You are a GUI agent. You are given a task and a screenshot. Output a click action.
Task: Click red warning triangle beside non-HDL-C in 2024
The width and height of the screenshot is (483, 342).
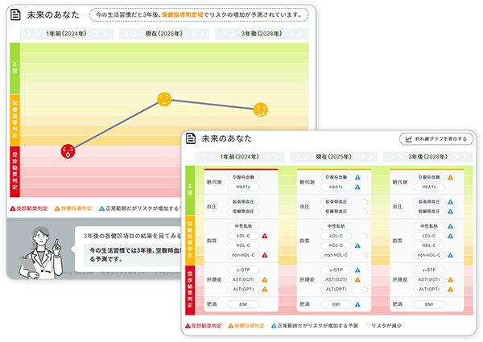point(263,254)
